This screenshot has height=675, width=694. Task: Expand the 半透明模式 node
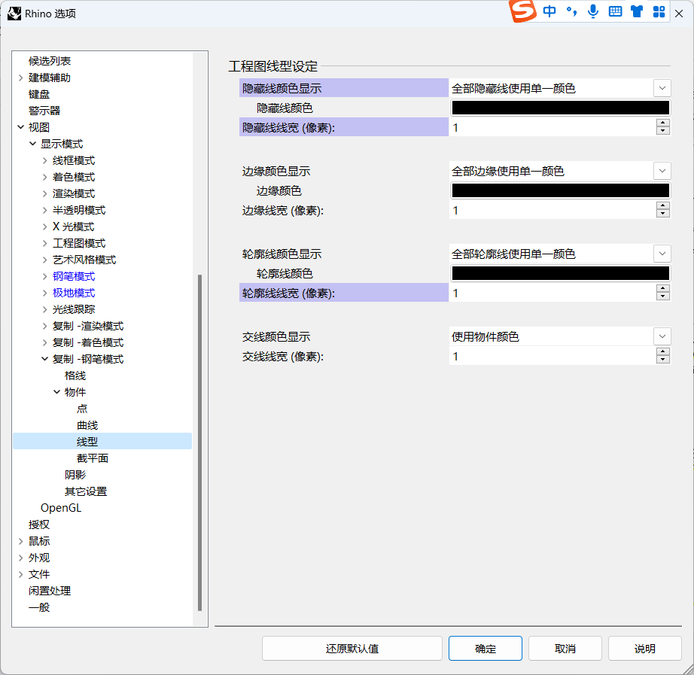44,210
